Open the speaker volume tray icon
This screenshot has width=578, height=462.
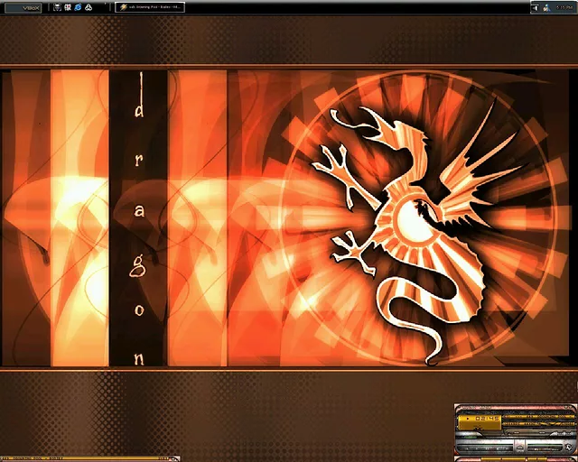tap(536, 8)
